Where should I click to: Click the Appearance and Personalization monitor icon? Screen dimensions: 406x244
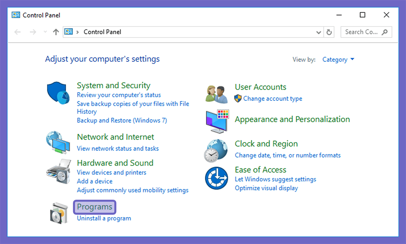coord(217,122)
